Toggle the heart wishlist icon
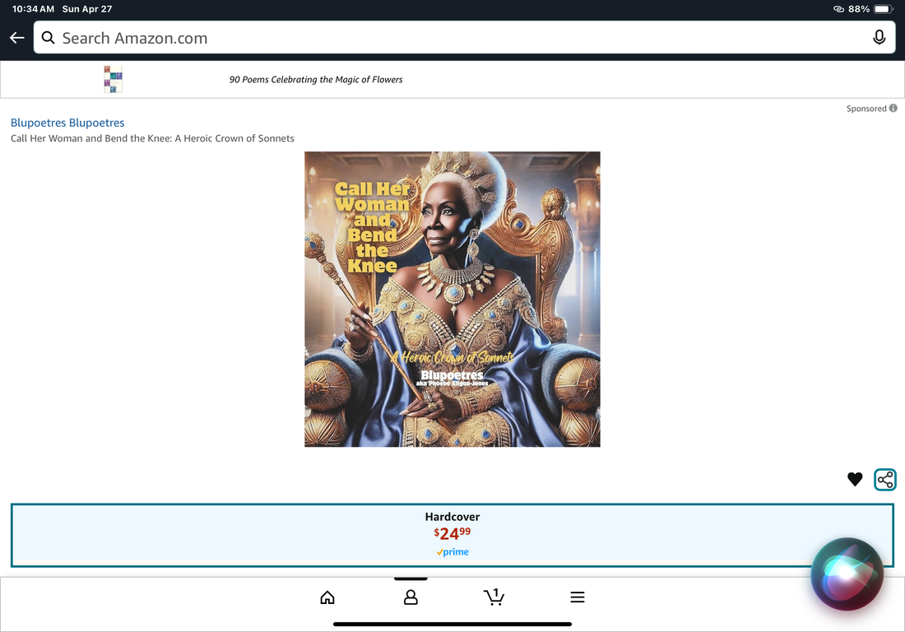This screenshot has width=905, height=632. (x=855, y=479)
